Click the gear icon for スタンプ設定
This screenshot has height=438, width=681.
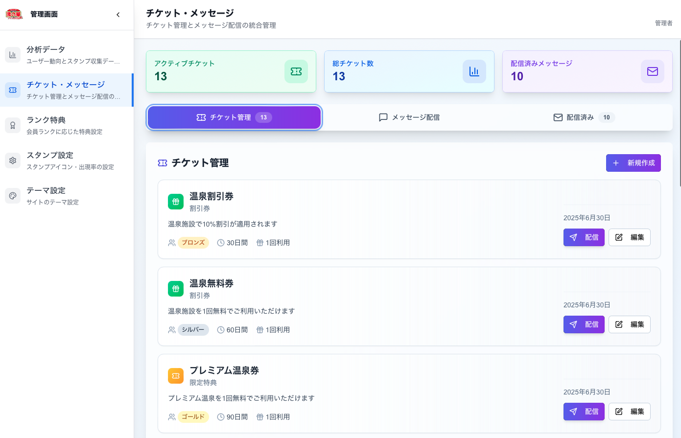(x=13, y=161)
